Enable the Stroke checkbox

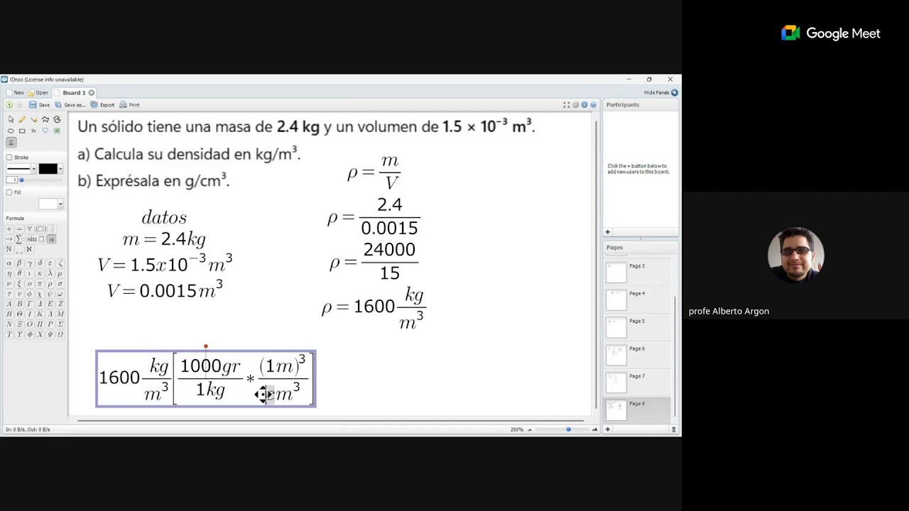pos(9,158)
